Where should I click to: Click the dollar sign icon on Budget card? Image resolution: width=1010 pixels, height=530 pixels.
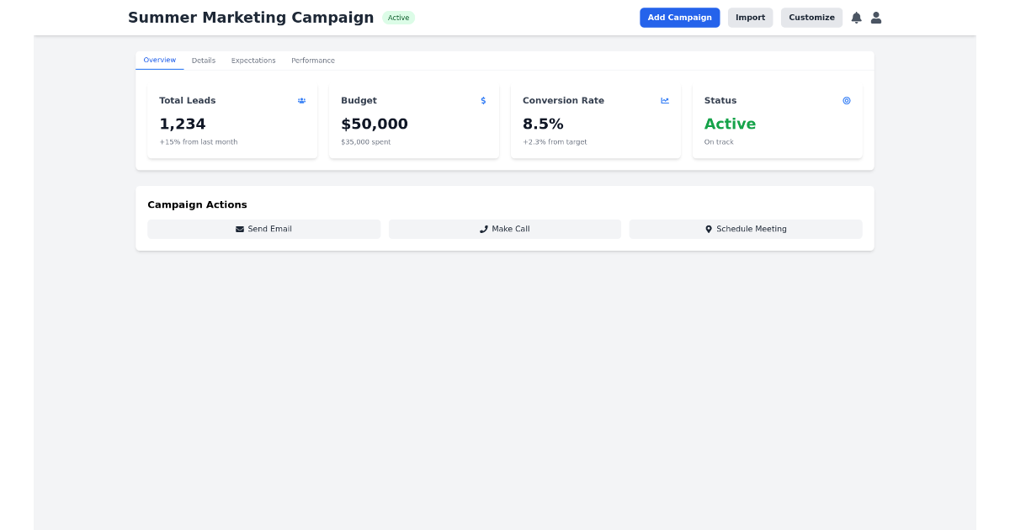[x=483, y=100]
